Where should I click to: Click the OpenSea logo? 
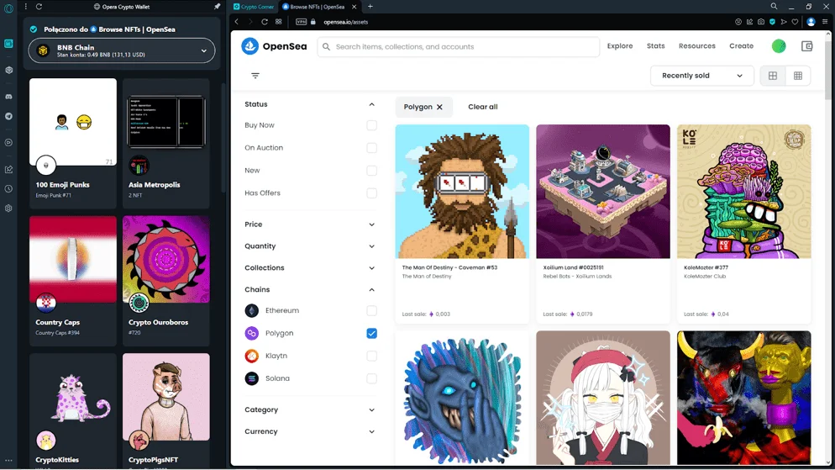(x=274, y=46)
